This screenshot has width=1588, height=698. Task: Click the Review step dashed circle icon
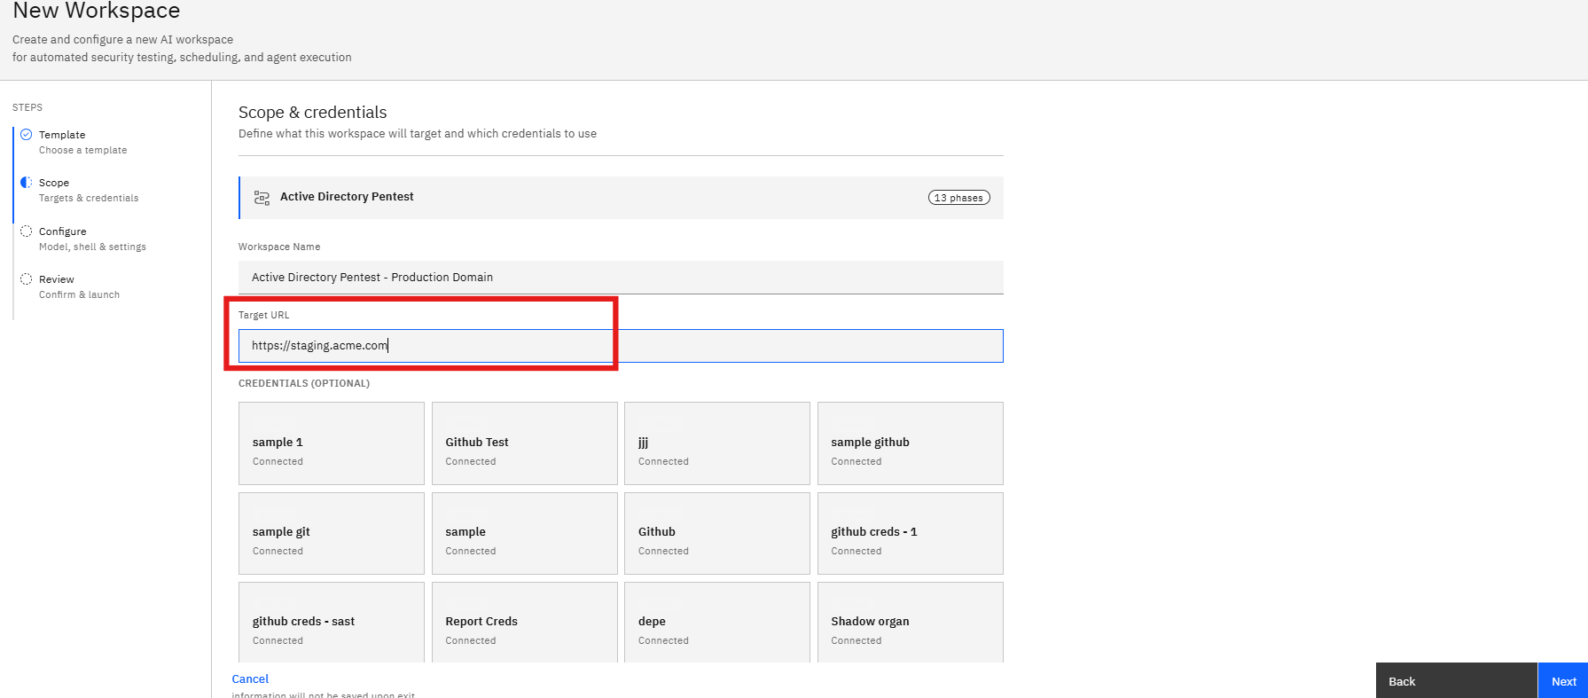pos(27,278)
